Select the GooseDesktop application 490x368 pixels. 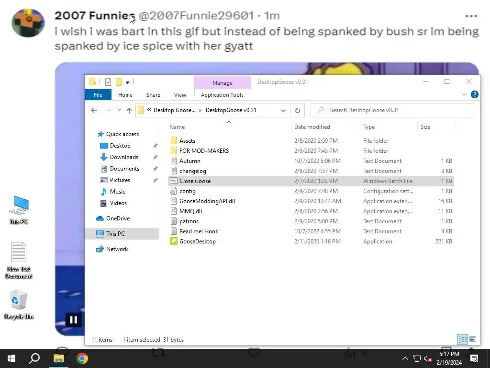pyautogui.click(x=311, y=241)
